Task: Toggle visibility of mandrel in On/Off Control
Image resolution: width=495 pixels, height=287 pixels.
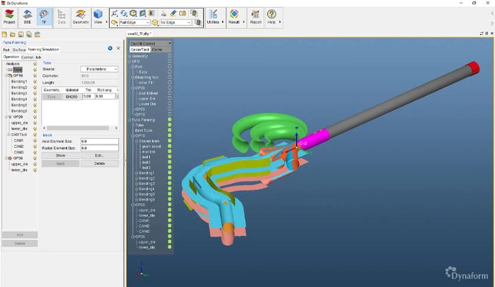Action: coord(169,151)
